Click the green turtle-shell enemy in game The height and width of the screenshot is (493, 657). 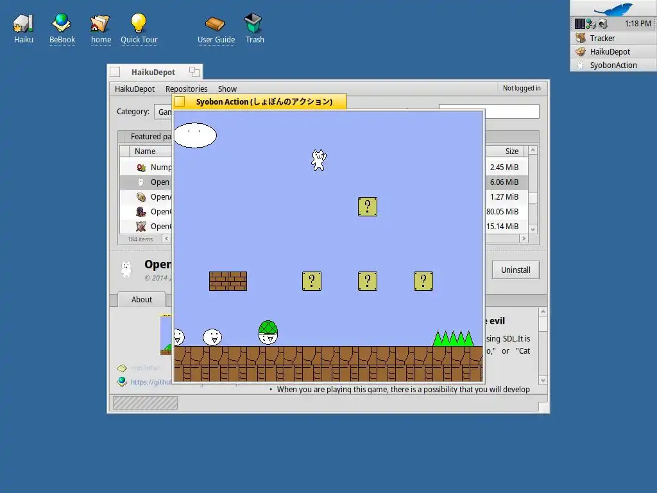click(268, 333)
